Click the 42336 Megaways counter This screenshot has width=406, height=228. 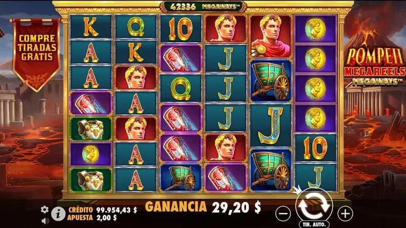coord(204,7)
